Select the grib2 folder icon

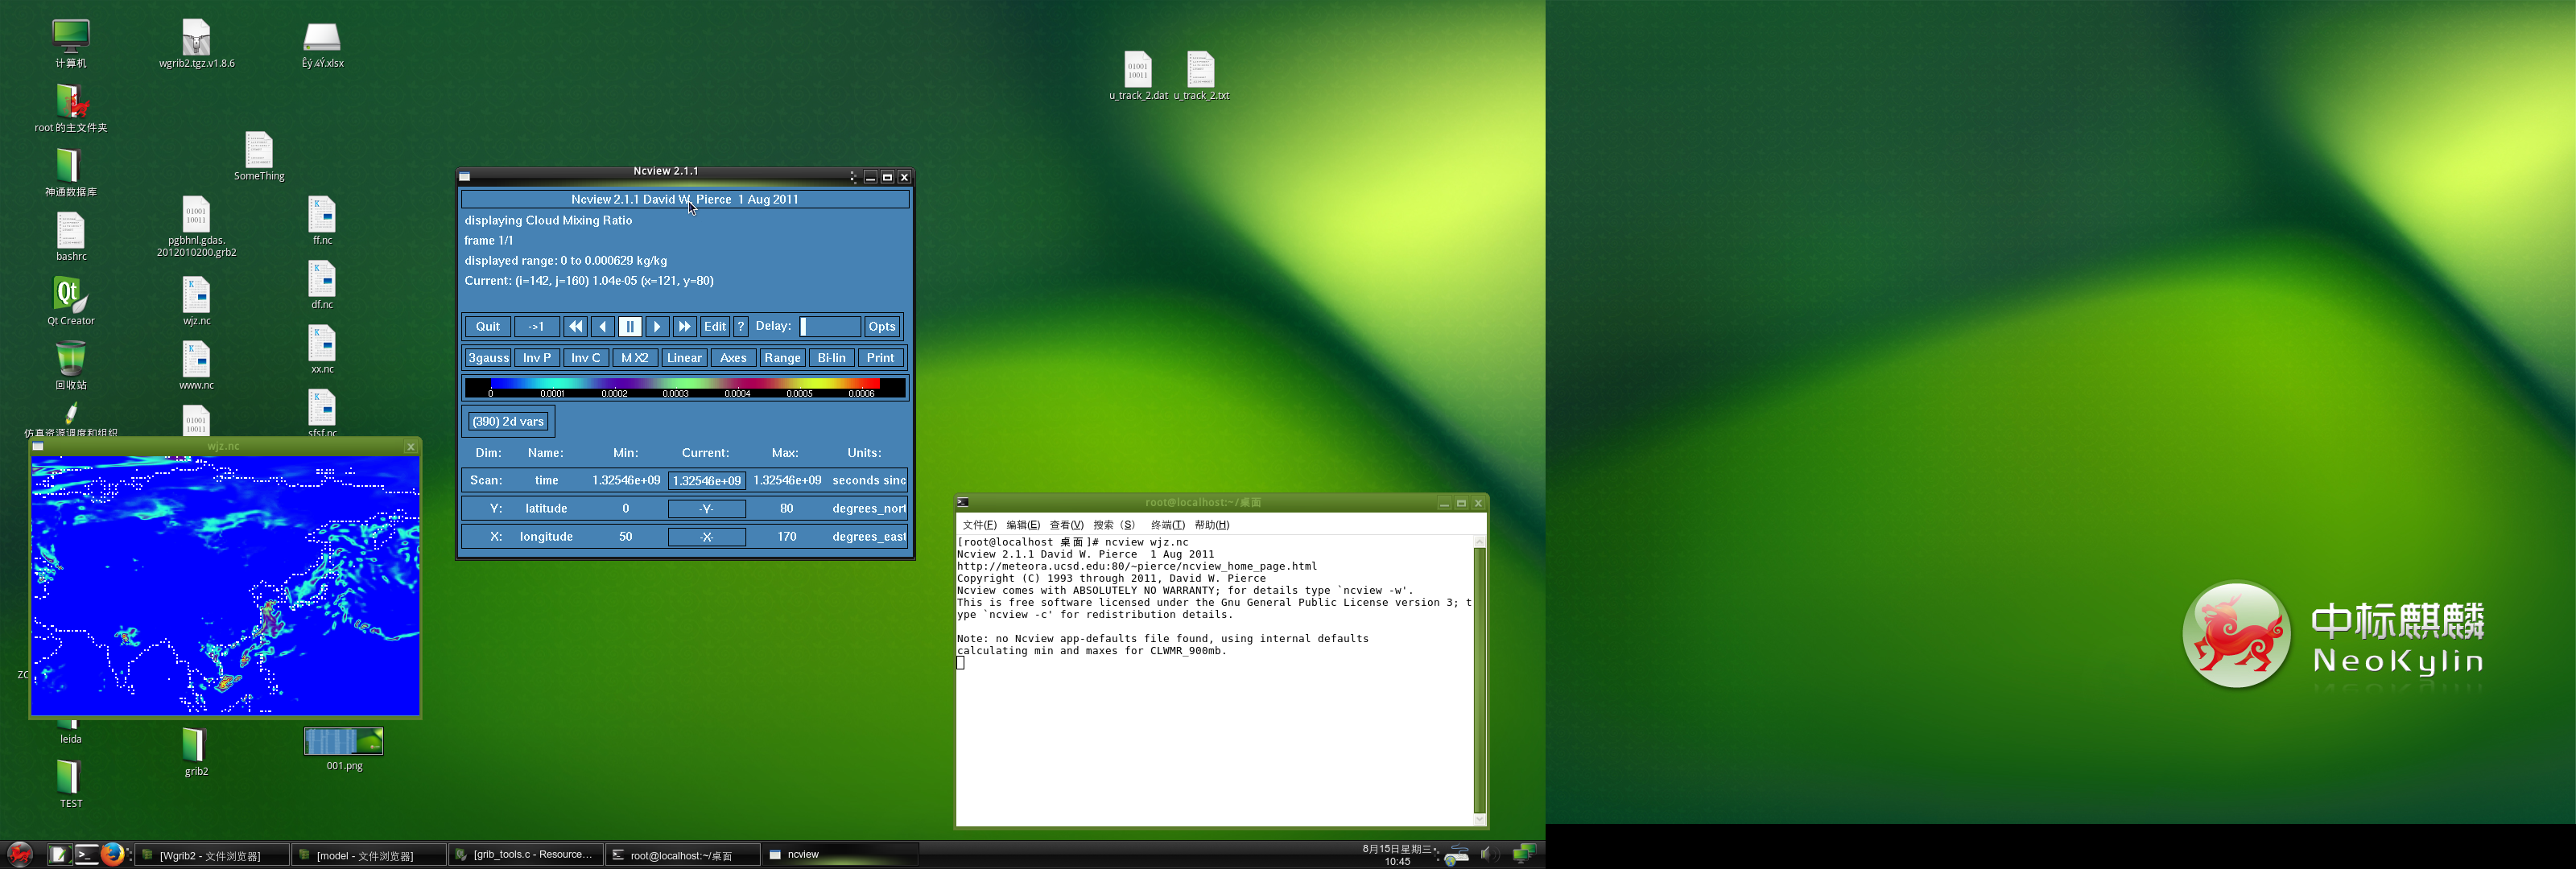(x=197, y=752)
